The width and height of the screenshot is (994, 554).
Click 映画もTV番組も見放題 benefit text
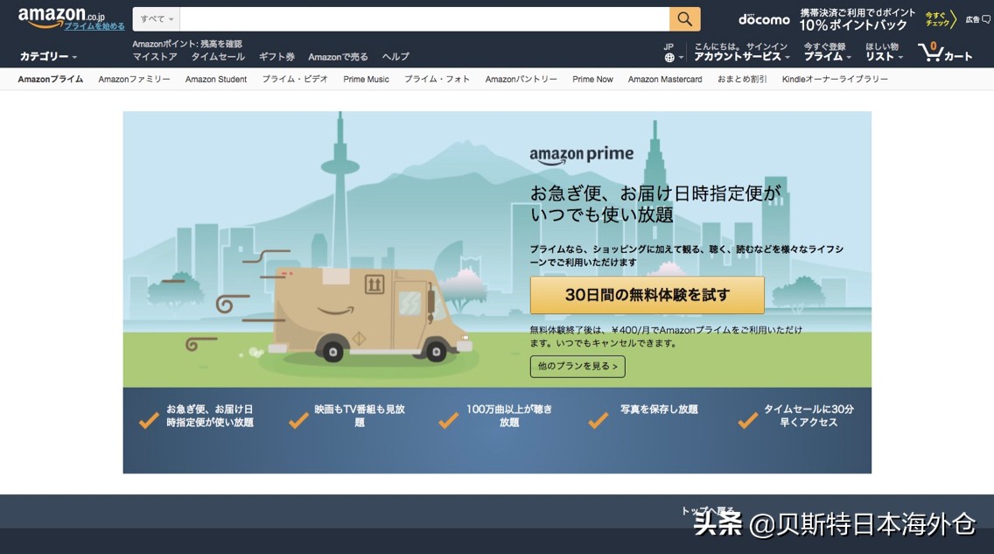tap(360, 416)
